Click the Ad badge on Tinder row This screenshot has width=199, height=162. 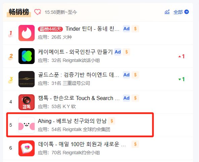coord(126,29)
